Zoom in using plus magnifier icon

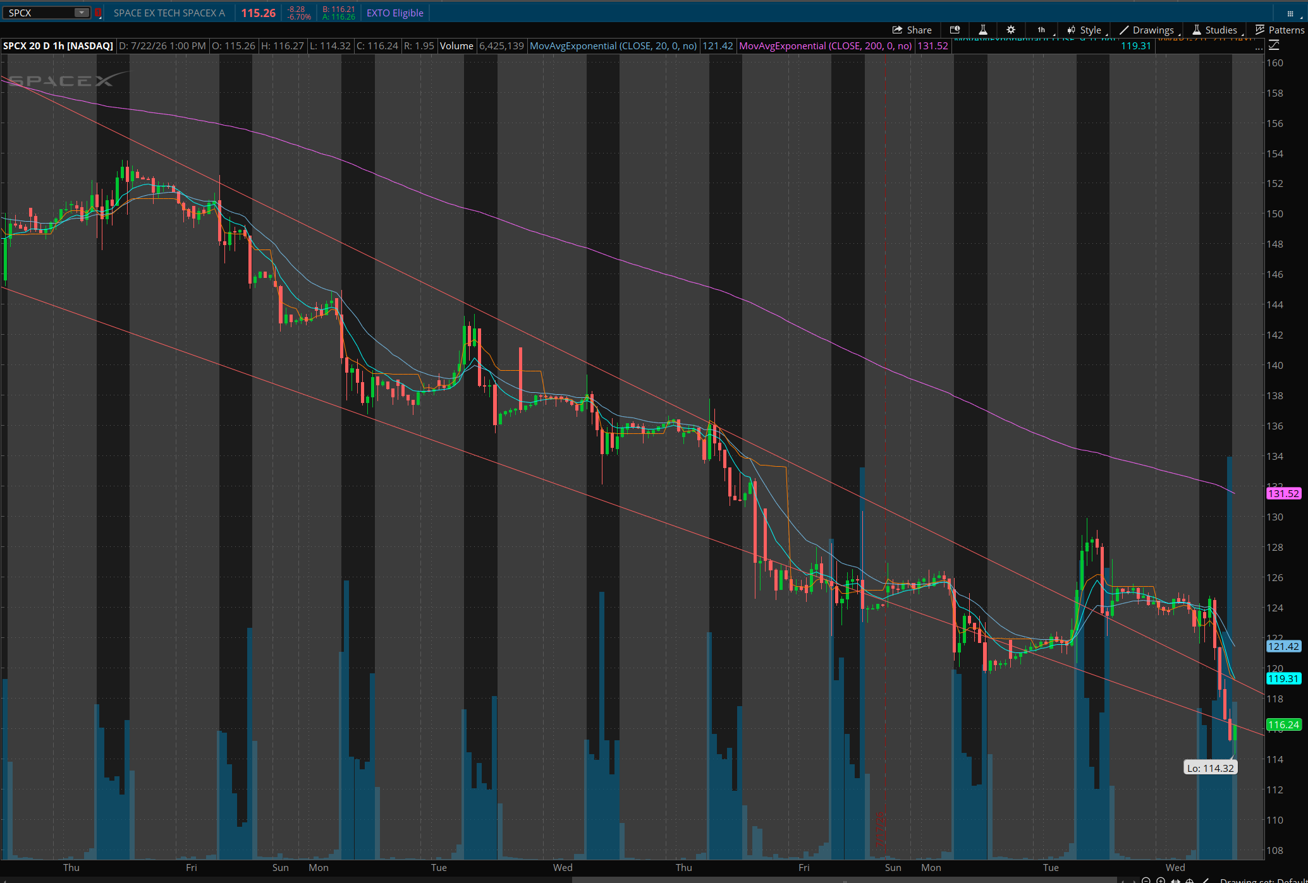(1161, 880)
